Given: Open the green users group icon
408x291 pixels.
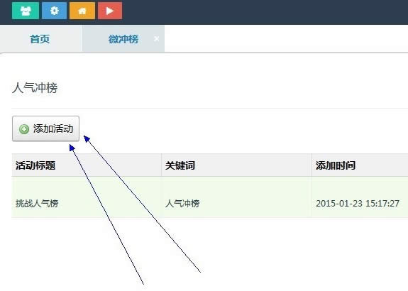Looking at the screenshot, I should click(x=26, y=11).
